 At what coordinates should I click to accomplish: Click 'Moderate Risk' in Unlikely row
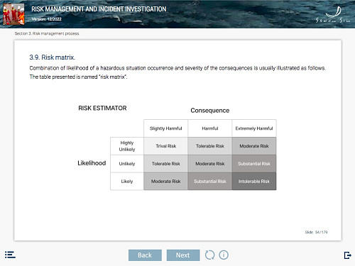(x=210, y=164)
